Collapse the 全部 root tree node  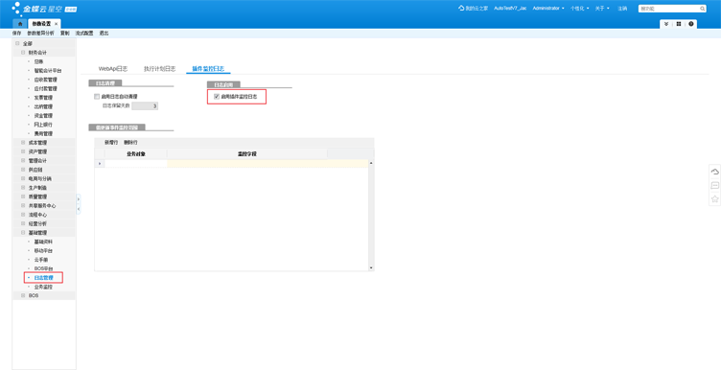click(x=17, y=44)
